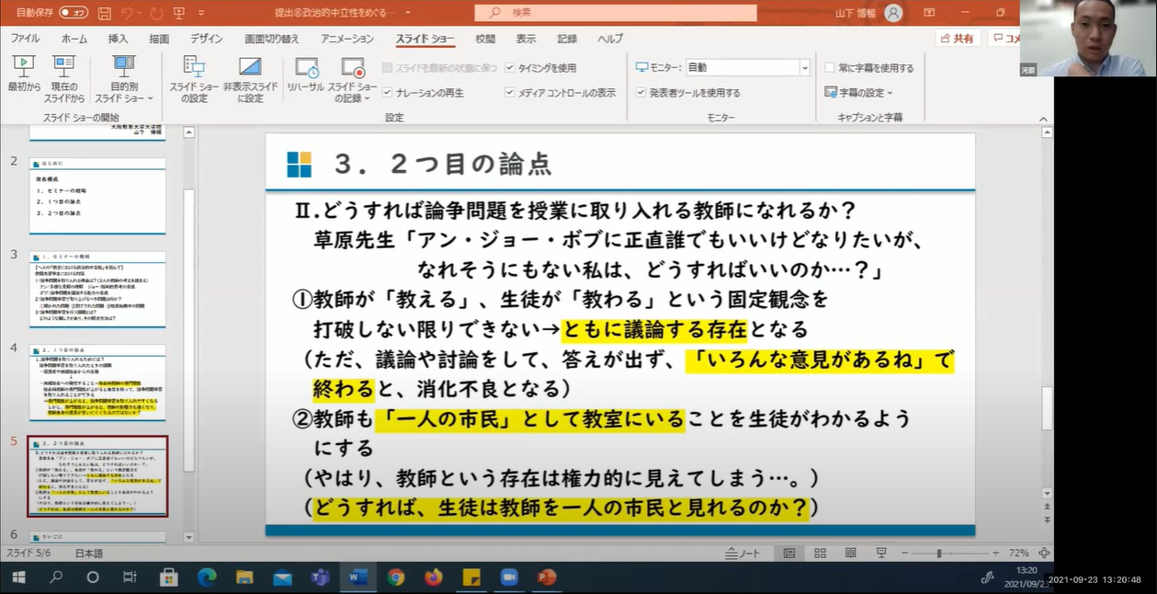Select slide 2 thumbnail
Screen dimensions: 1157x594
[96, 195]
